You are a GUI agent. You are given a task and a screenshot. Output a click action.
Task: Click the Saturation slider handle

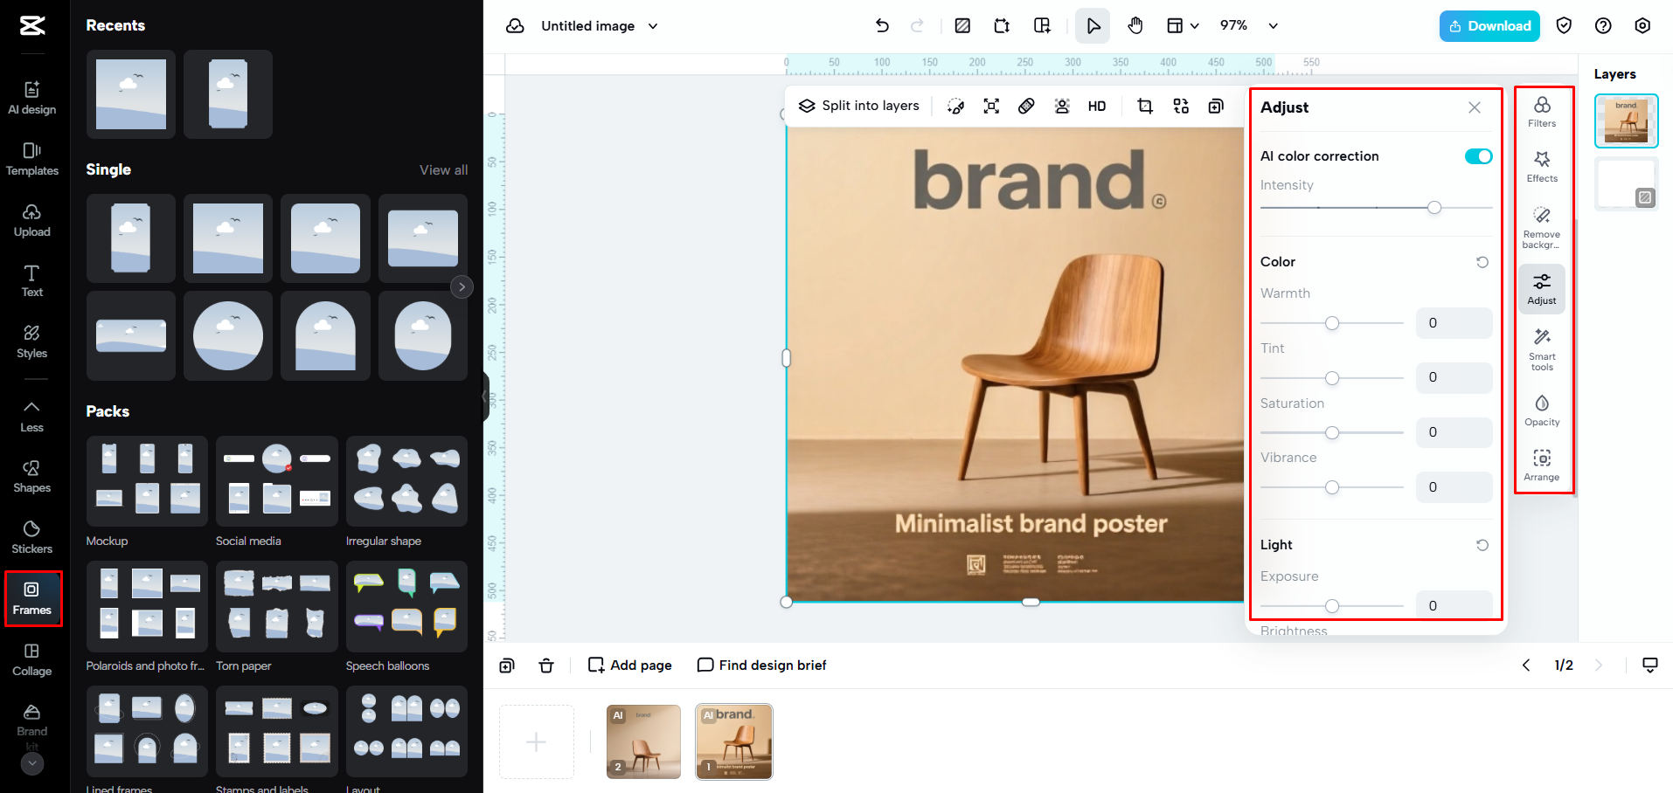(1332, 432)
